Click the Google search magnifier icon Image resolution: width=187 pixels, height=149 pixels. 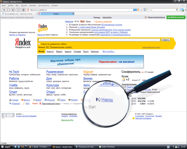(x=177, y=10)
